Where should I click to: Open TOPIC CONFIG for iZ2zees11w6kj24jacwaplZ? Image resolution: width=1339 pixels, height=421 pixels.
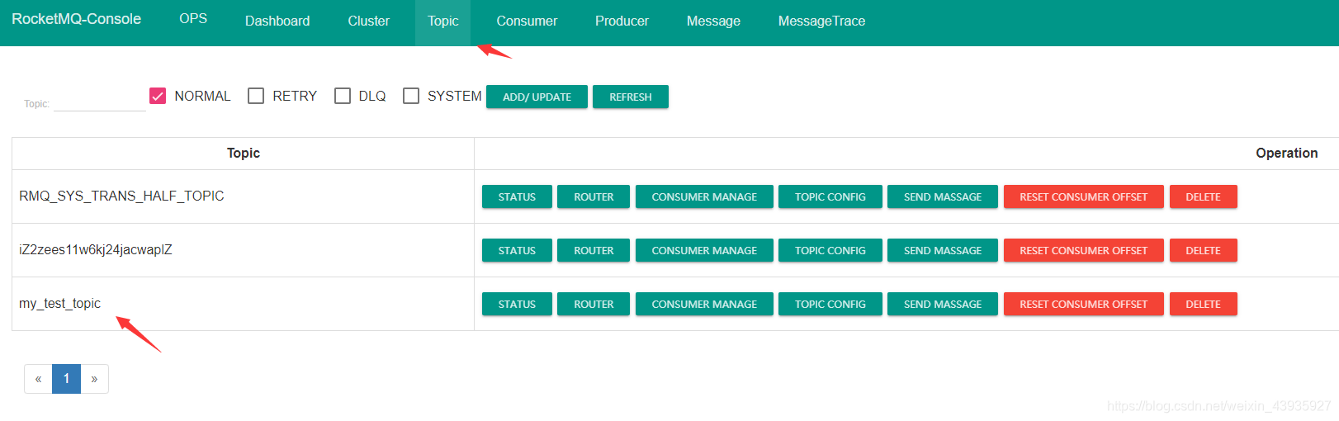830,250
